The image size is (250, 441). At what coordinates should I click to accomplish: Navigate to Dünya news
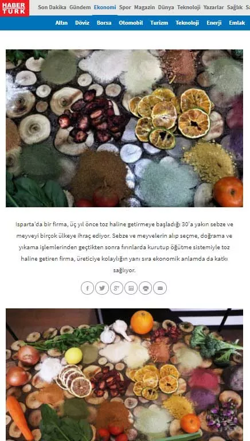pos(166,7)
